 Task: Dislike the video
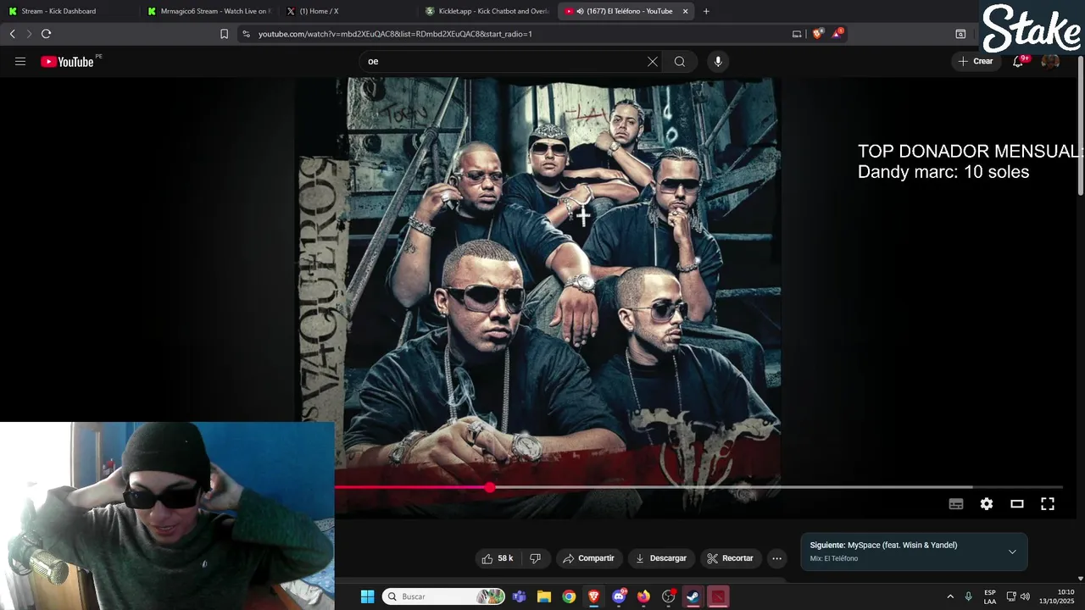click(x=535, y=558)
